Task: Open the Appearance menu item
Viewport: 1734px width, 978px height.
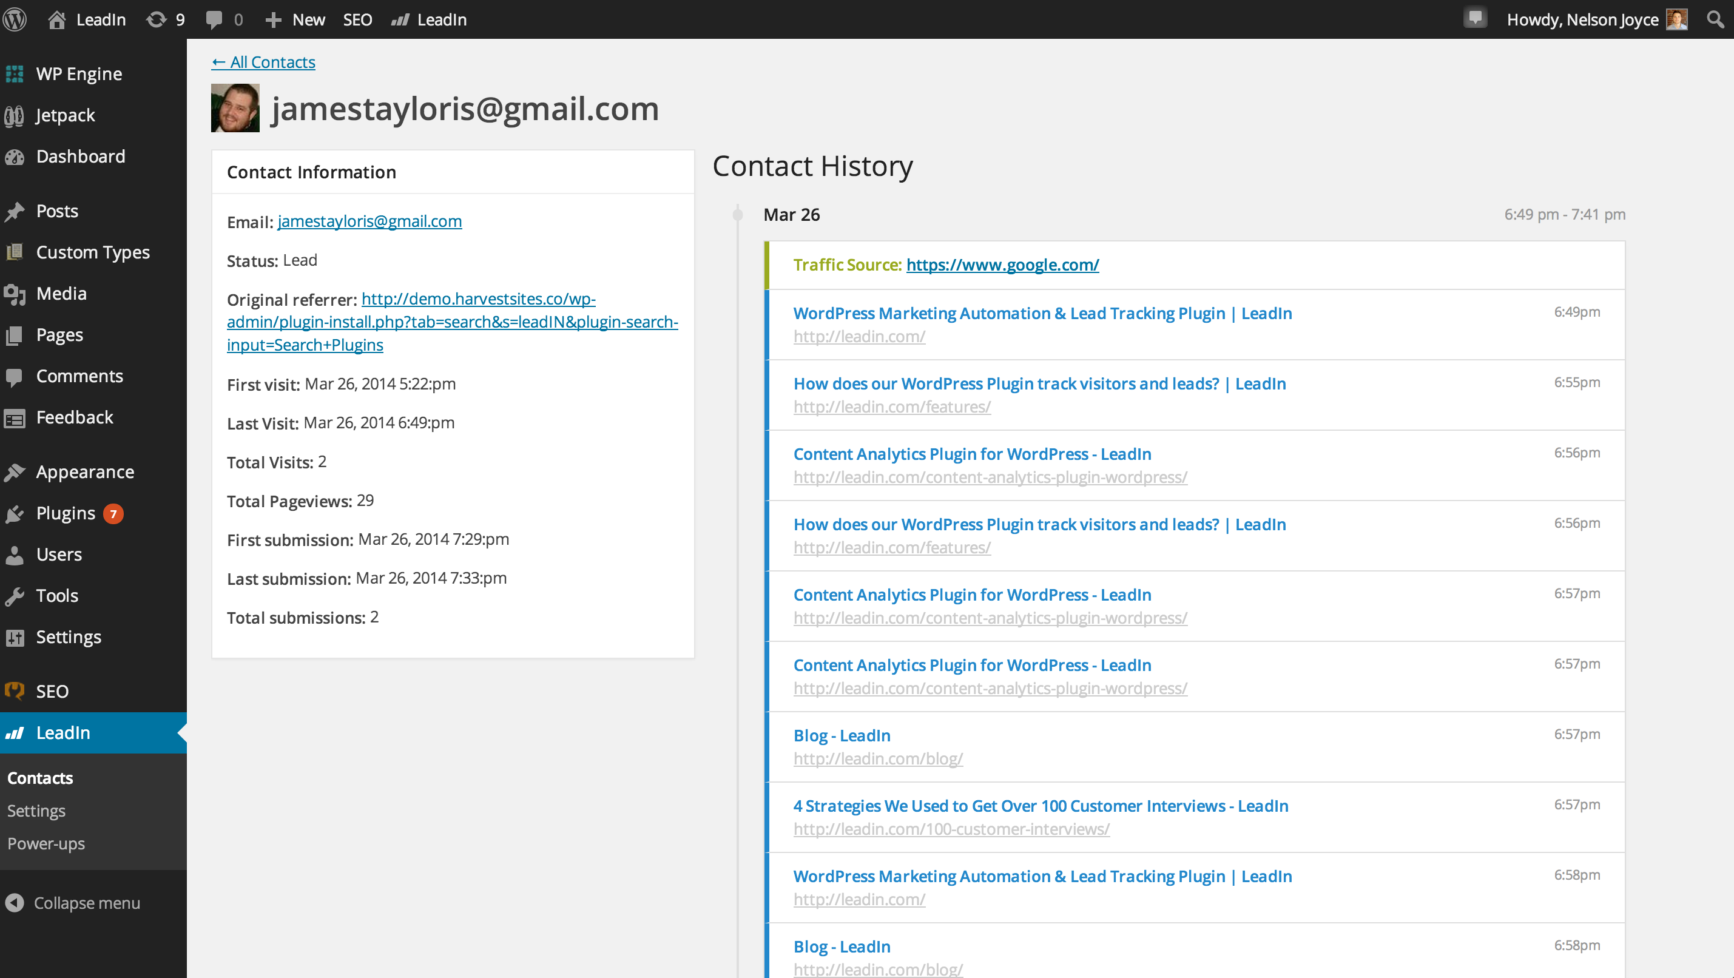Action: point(93,473)
